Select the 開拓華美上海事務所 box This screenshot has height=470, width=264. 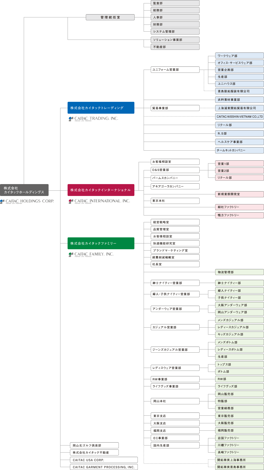(x=239, y=460)
